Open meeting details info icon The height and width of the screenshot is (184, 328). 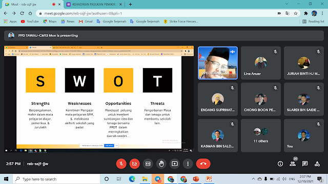click(x=280, y=164)
